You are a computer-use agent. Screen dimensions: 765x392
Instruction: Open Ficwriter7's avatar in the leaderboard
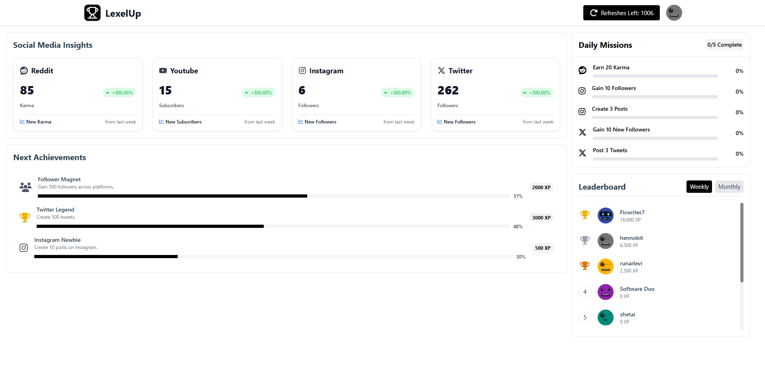pyautogui.click(x=606, y=216)
